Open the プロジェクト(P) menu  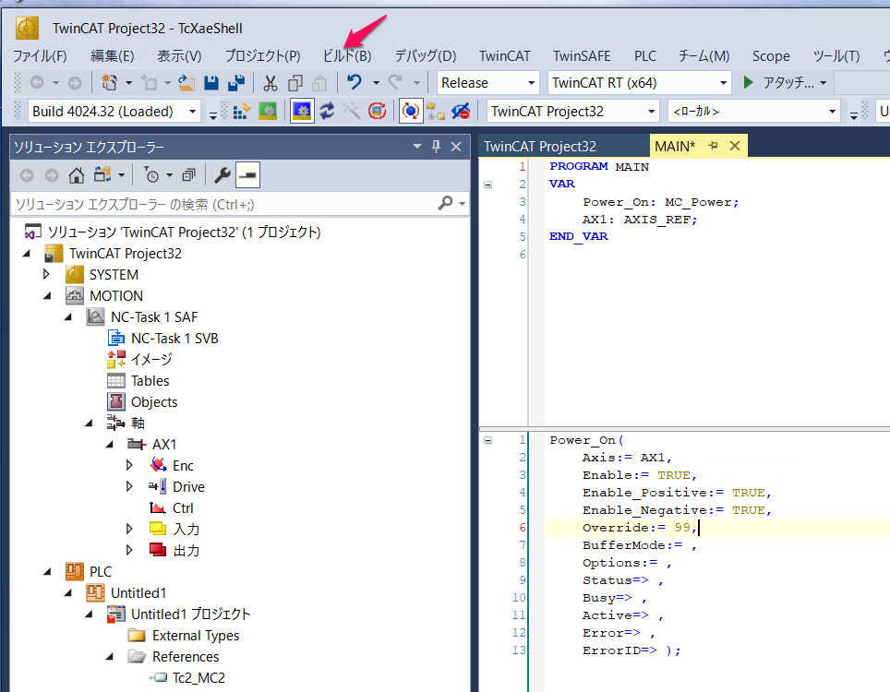pos(262,56)
